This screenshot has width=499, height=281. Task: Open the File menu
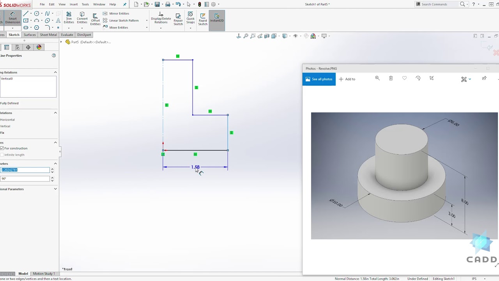click(x=42, y=4)
